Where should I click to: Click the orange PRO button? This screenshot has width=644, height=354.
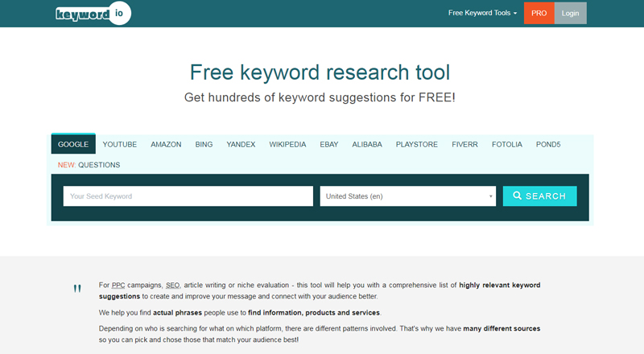pos(539,13)
